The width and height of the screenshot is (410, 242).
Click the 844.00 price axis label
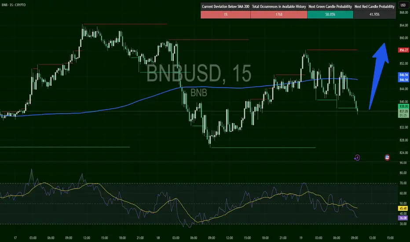[403, 89]
